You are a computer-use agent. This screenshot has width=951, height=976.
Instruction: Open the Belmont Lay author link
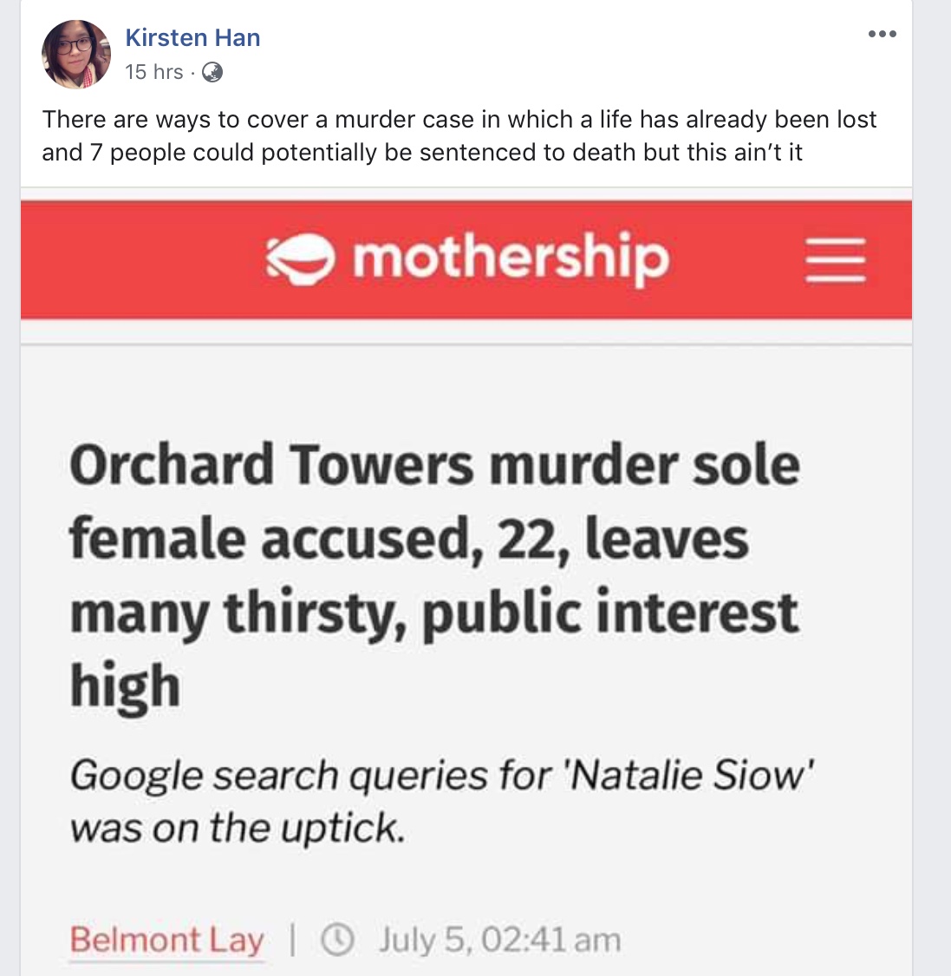[x=167, y=940]
